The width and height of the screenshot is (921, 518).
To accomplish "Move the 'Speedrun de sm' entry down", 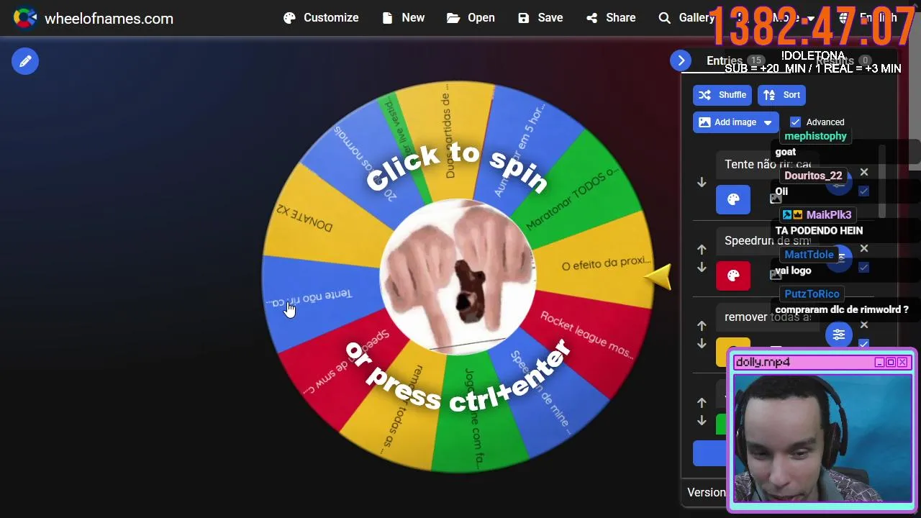I will (x=702, y=268).
